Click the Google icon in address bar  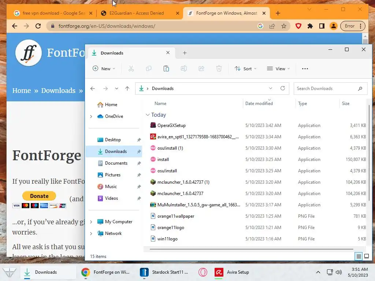[260, 26]
